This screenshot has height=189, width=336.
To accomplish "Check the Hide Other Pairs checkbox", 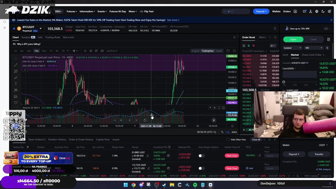I will 228,140.
